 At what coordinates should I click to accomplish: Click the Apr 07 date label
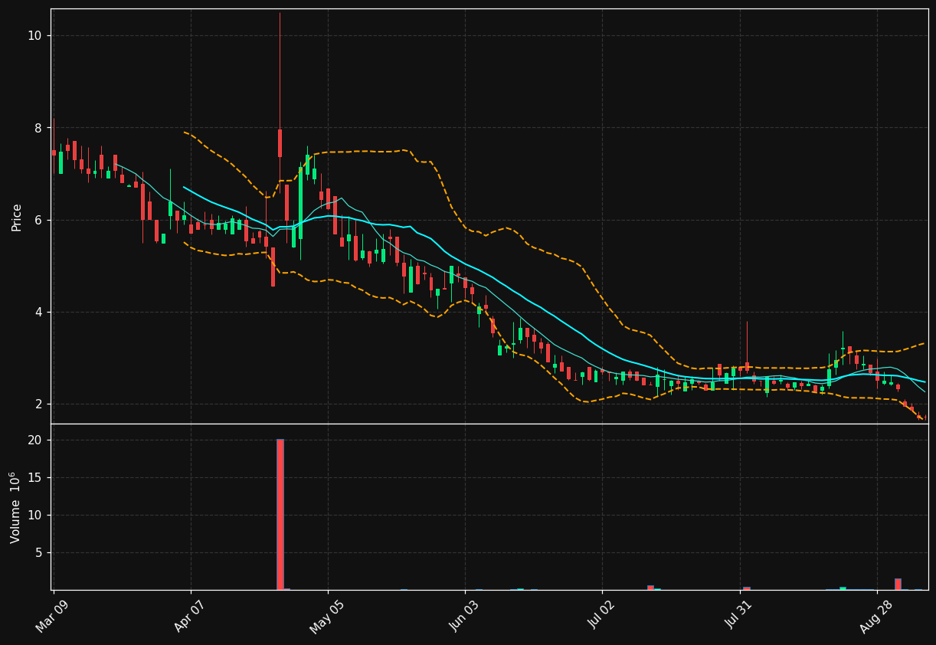[x=191, y=615]
